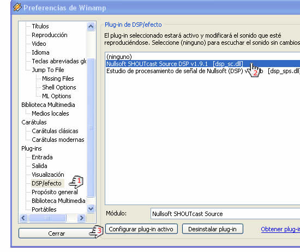Screen dimensions: 300x252
Task: Click the tree scroll left arrow
Action: pyautogui.click(x=23, y=218)
